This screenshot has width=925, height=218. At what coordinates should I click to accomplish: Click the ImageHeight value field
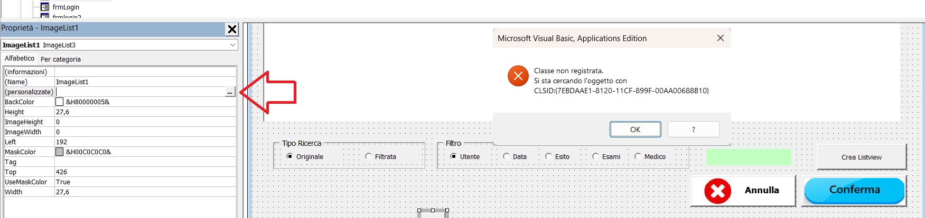pos(145,122)
